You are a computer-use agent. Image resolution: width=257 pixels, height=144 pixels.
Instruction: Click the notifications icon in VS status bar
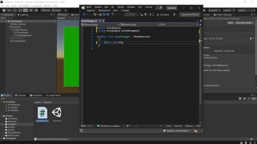click(196, 131)
